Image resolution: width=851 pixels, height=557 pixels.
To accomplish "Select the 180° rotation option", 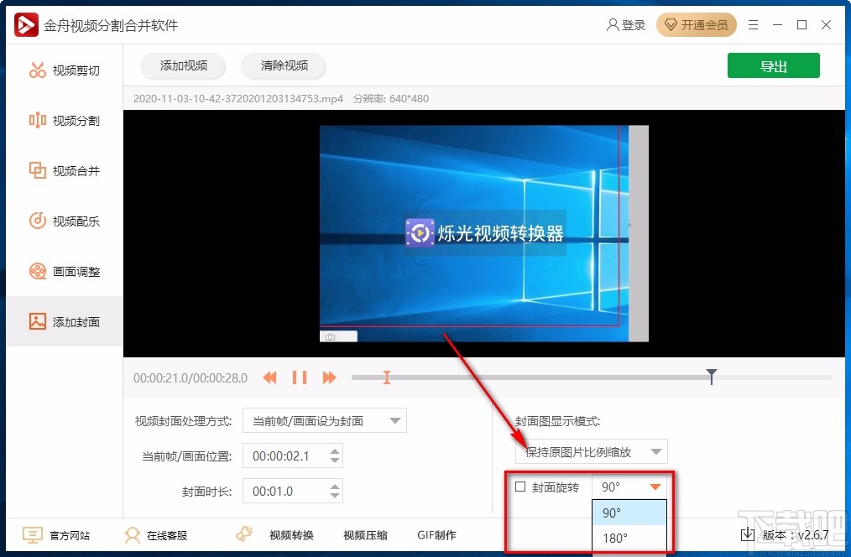I will tap(629, 538).
